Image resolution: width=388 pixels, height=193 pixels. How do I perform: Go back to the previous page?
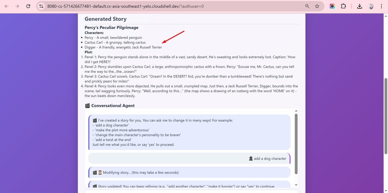(6, 6)
